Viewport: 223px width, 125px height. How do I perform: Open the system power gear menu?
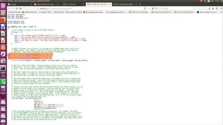(222, 1)
